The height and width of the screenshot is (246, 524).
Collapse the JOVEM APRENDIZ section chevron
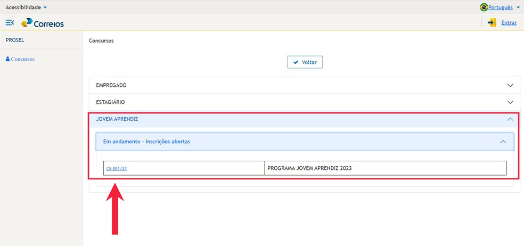(510, 119)
